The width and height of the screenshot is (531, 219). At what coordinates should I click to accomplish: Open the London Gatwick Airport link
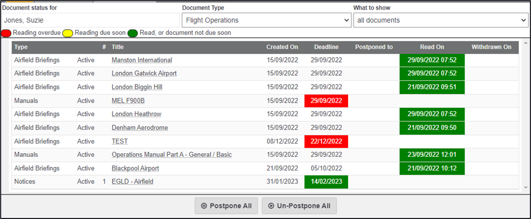pos(144,73)
